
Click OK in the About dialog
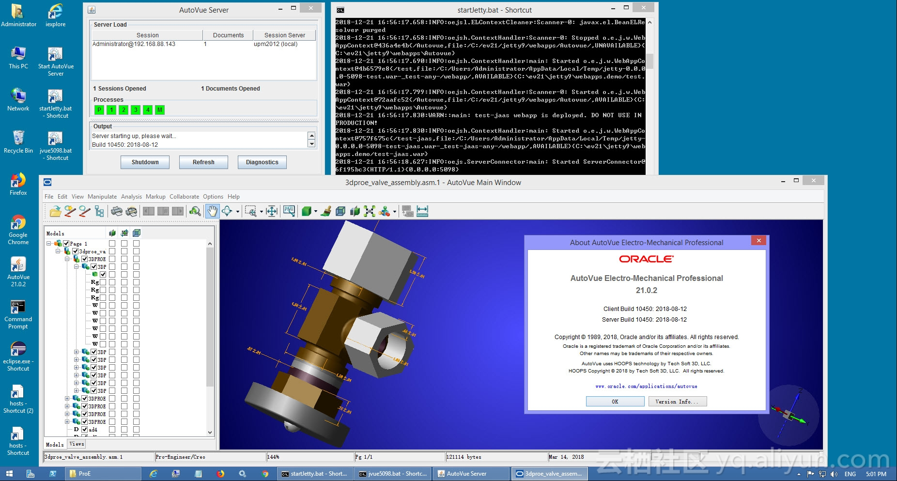coord(615,402)
